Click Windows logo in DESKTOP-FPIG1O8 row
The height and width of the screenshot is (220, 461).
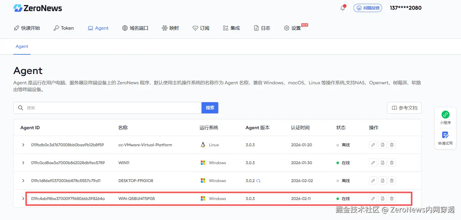[x=203, y=181]
